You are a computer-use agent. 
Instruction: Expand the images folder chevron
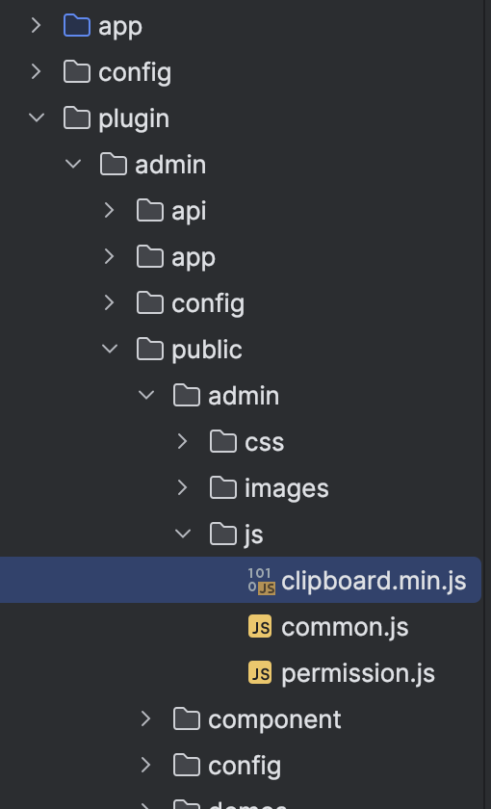click(182, 487)
